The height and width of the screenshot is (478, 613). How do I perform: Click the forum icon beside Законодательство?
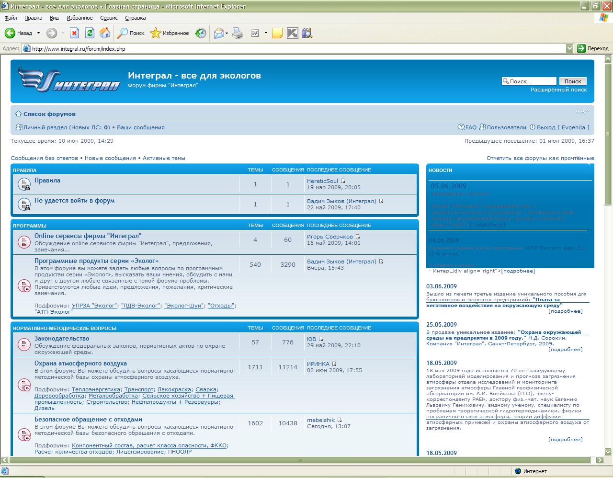click(x=24, y=344)
